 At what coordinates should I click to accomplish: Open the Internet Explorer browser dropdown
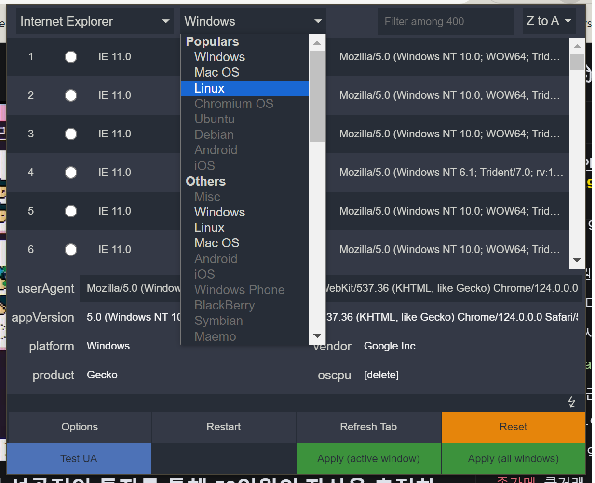coord(95,21)
